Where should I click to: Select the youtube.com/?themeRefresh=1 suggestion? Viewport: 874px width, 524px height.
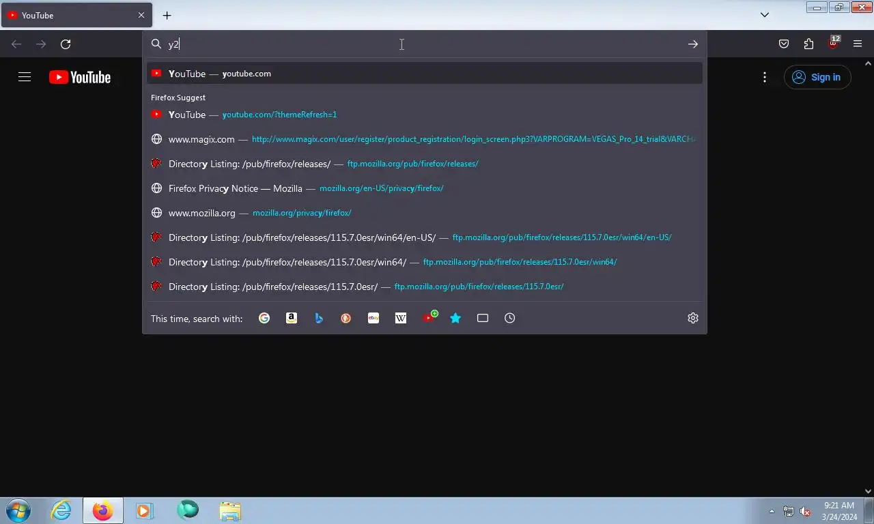click(425, 115)
